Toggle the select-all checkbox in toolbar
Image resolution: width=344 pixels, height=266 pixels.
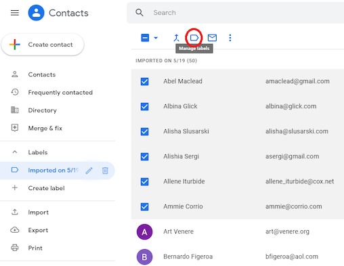[x=145, y=38]
